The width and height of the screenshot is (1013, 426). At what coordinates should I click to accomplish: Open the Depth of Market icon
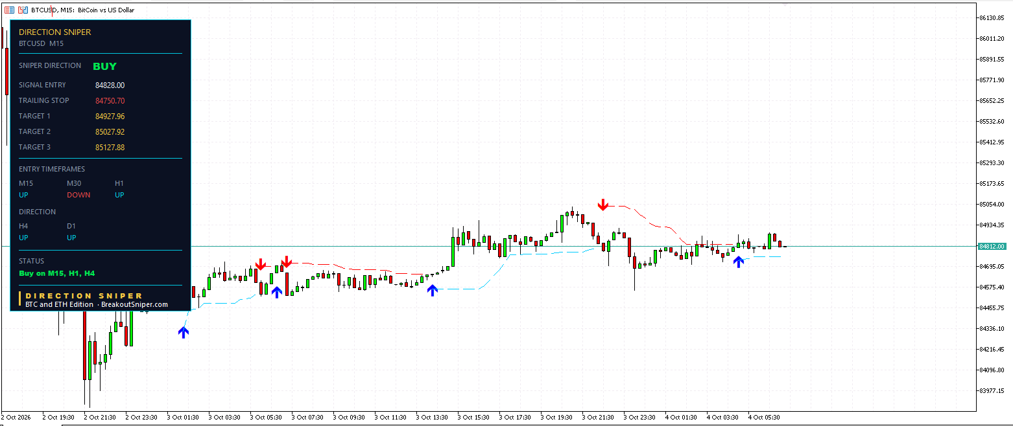click(x=9, y=10)
